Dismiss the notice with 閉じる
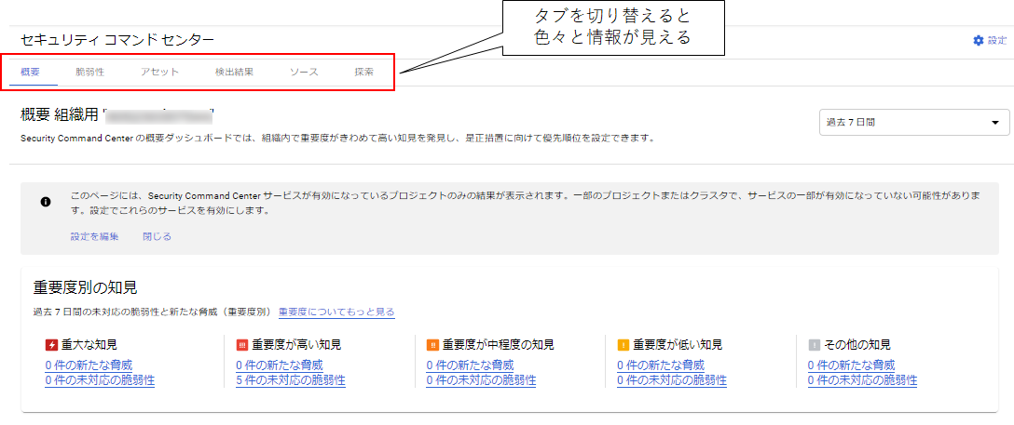This screenshot has width=1014, height=425. coord(158,237)
